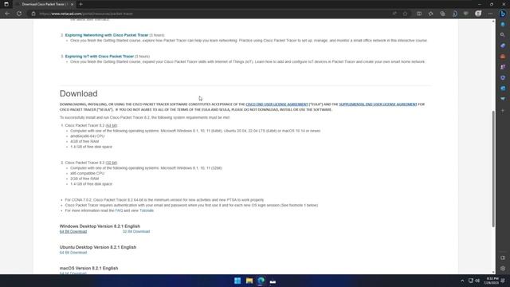Image resolution: width=510 pixels, height=287 pixels.
Task: Click the hide sidebar icon above gear
Action: click(503, 258)
